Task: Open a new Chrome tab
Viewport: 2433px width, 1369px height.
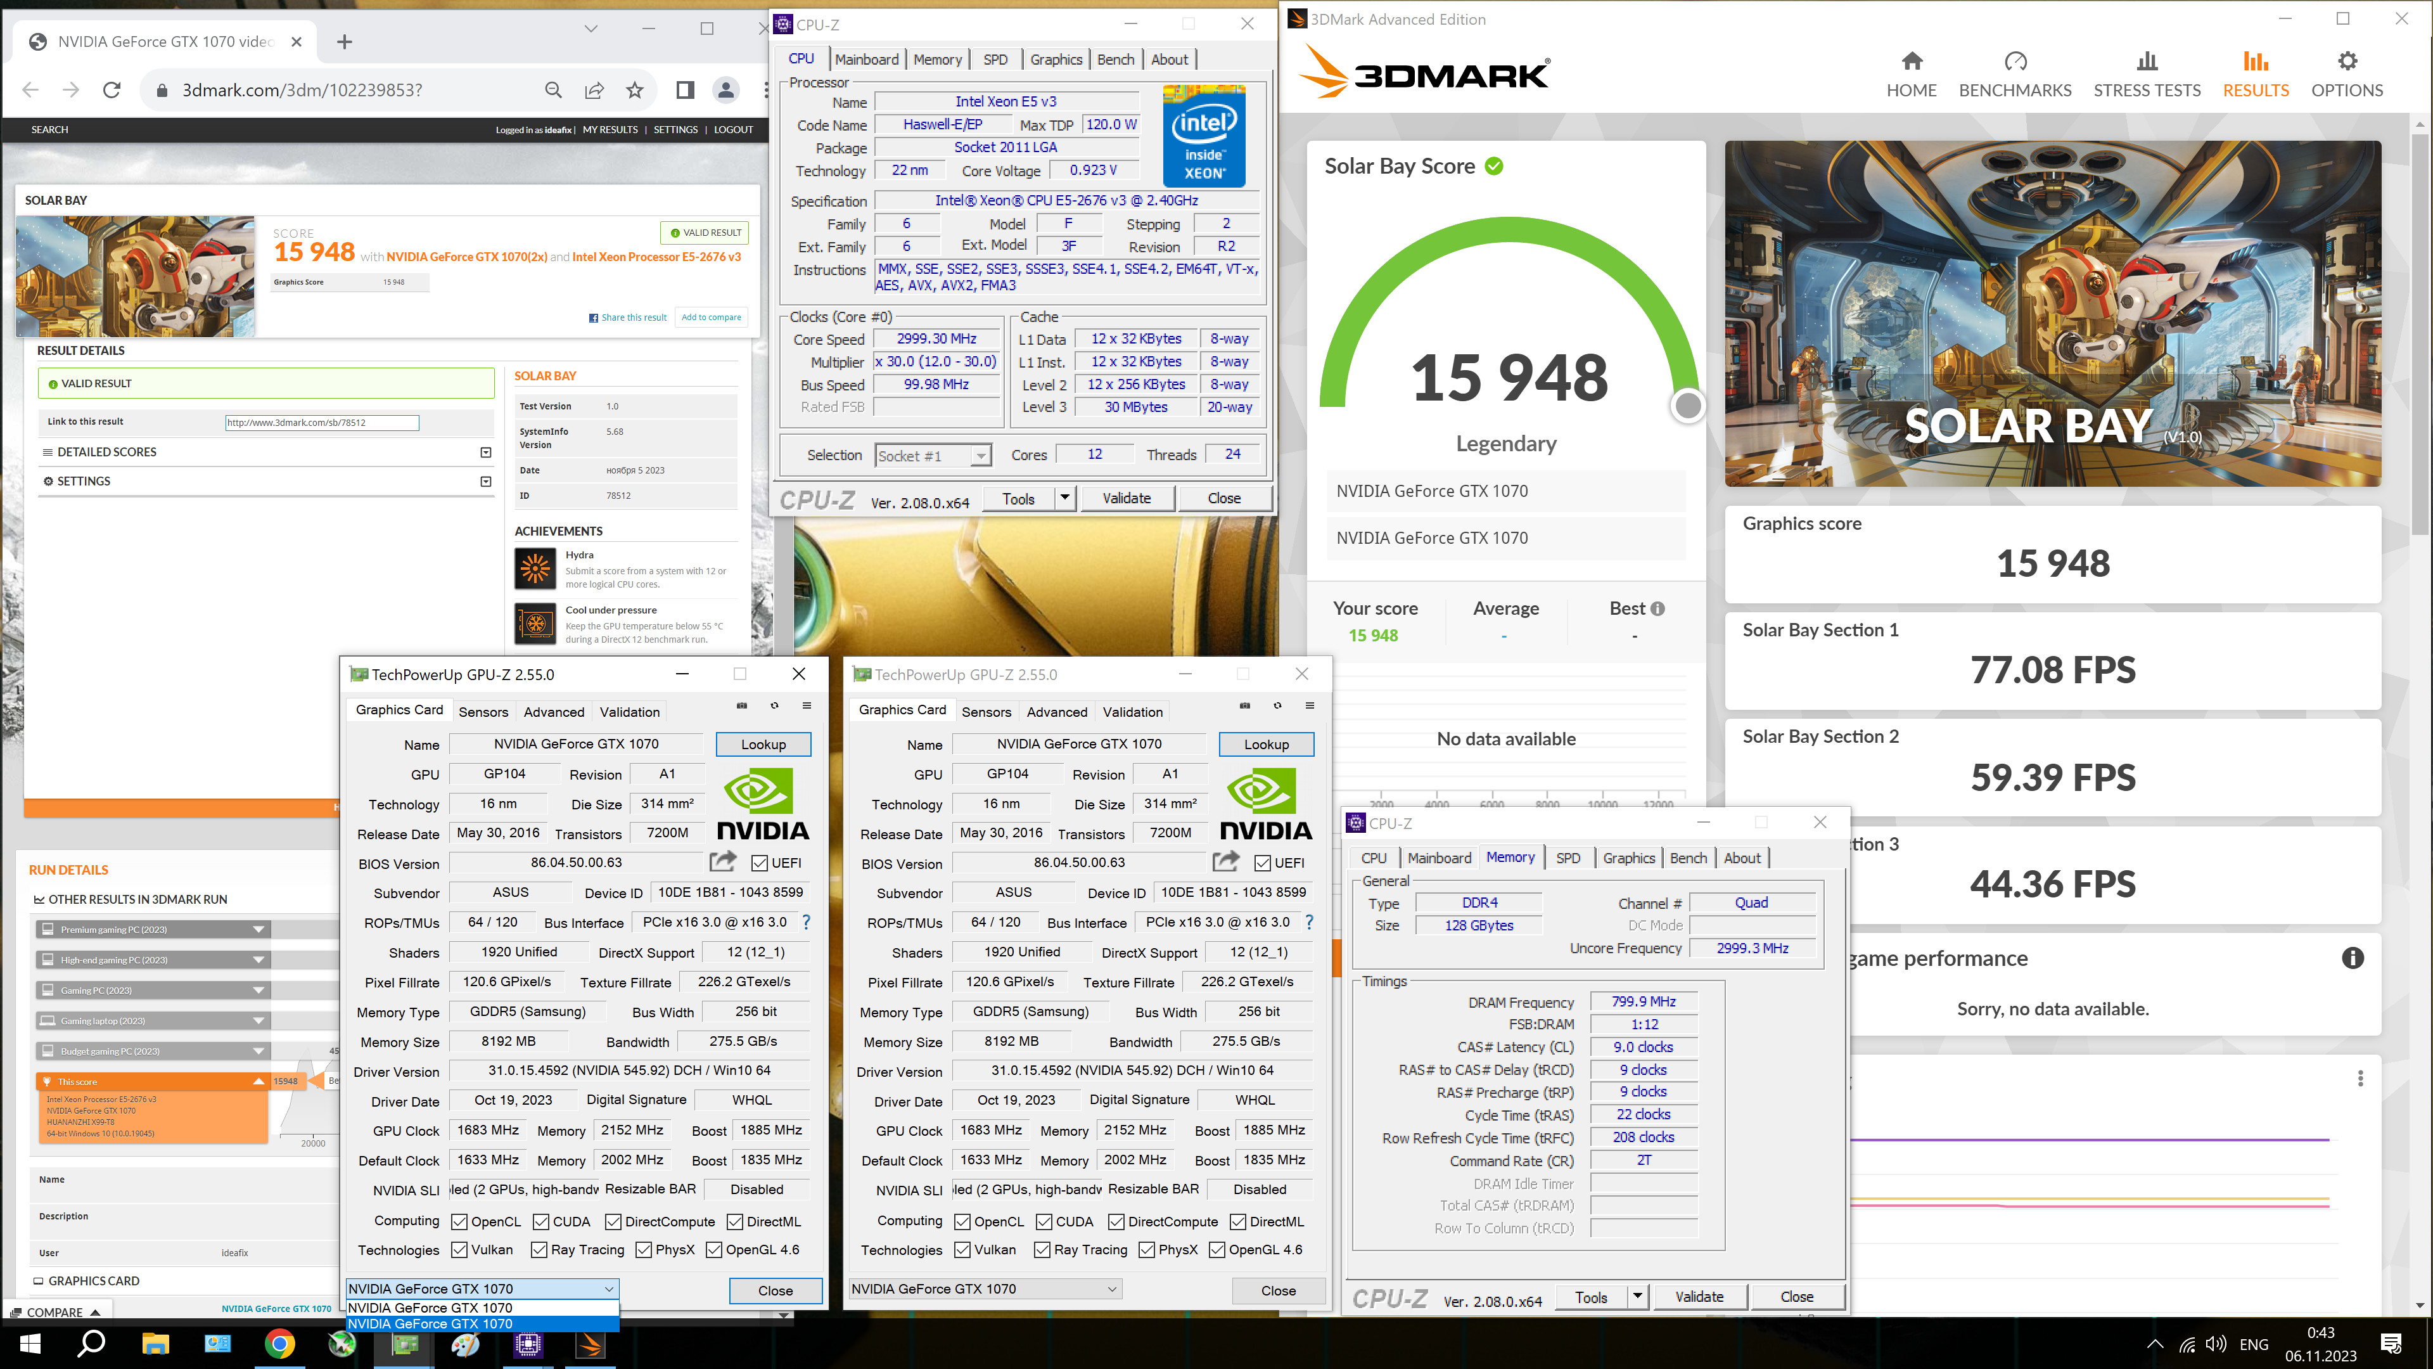Action: pyautogui.click(x=345, y=42)
